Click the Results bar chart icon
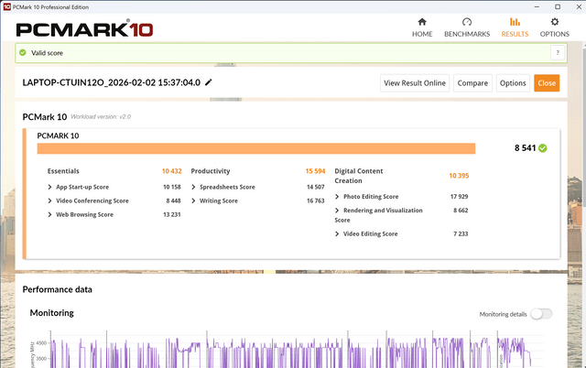586x368 pixels. 515,22
